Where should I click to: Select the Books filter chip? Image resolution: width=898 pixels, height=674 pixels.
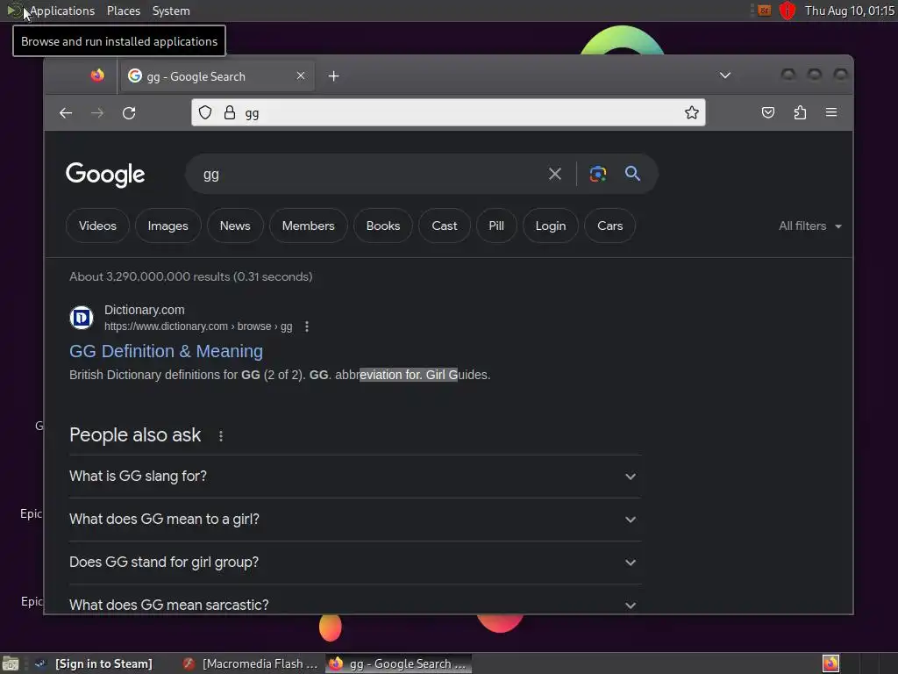click(x=383, y=226)
